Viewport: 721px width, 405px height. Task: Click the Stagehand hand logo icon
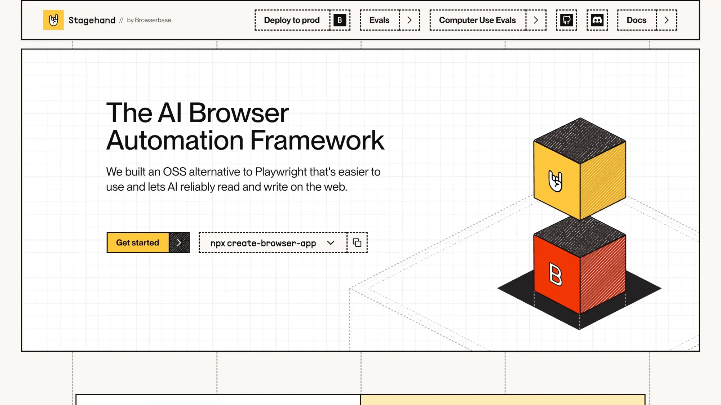click(53, 20)
